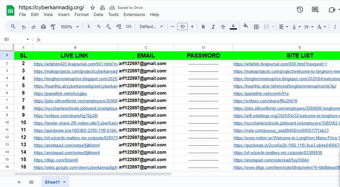Click the move to Drive folder icon
340x187 pixels.
[x=102, y=8]
